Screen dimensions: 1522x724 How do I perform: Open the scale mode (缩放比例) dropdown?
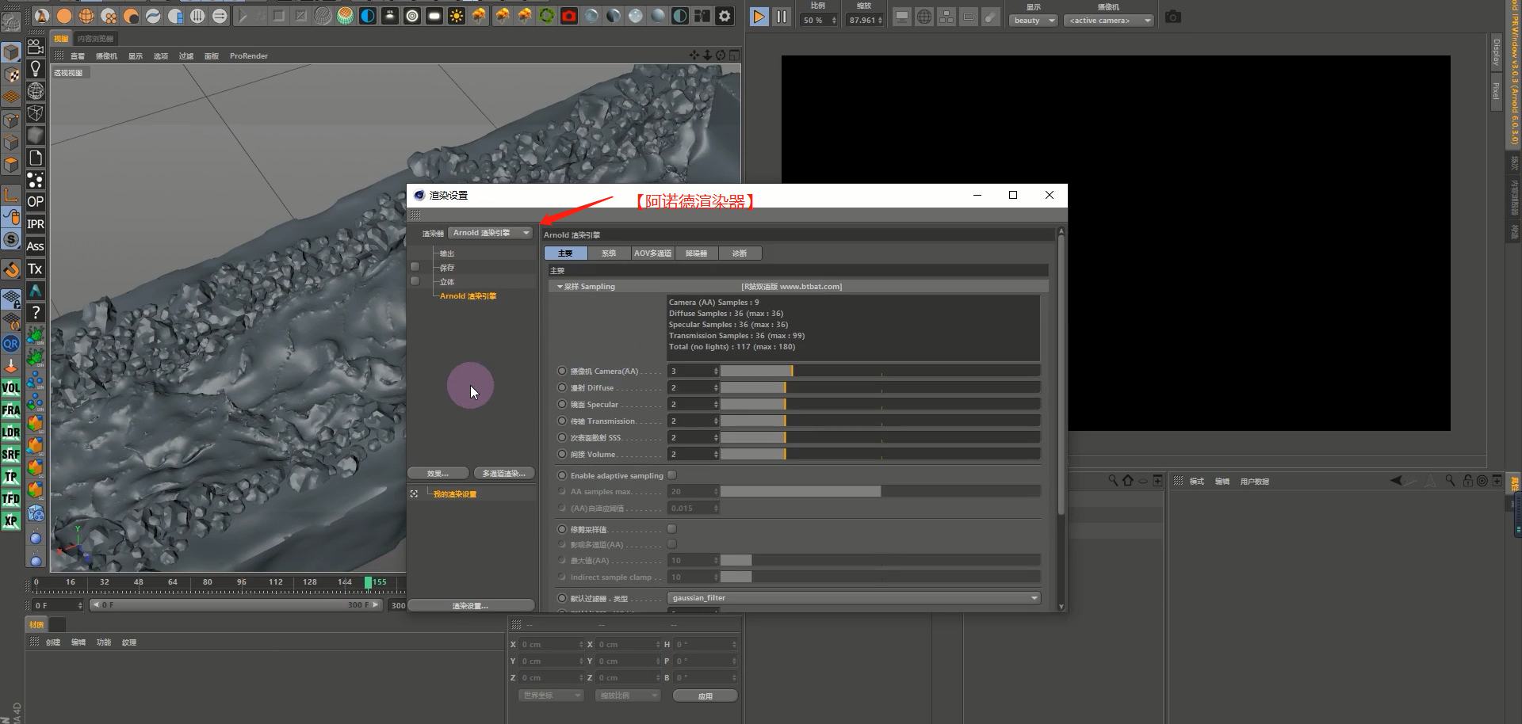[628, 695]
